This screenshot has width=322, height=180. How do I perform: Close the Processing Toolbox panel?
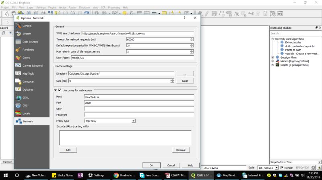pyautogui.click(x=320, y=28)
